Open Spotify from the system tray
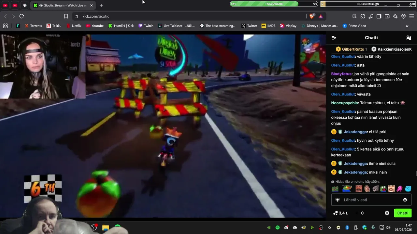This screenshot has height=234, width=417. tap(278, 227)
